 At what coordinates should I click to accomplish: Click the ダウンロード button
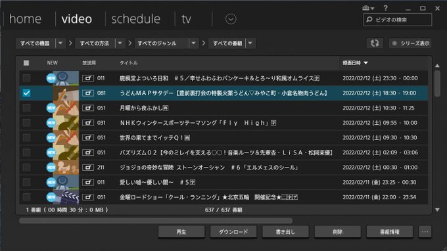(x=233, y=232)
